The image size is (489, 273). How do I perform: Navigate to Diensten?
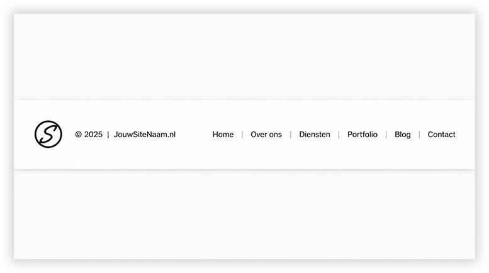tap(315, 135)
